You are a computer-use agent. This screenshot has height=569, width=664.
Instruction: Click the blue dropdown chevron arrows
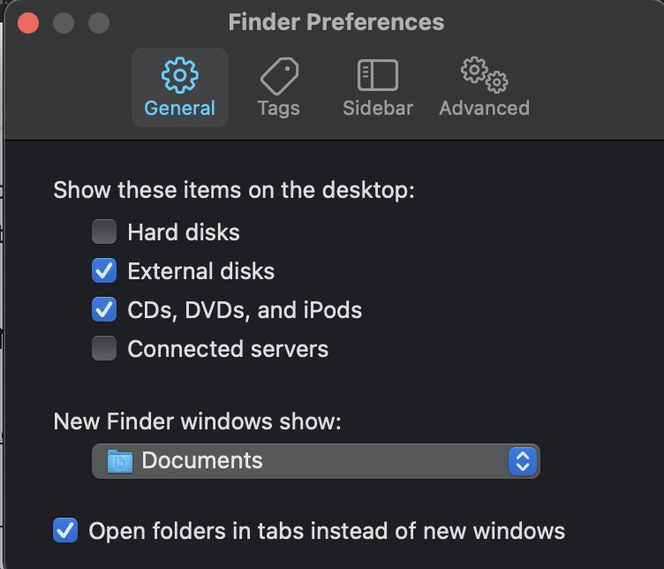click(522, 460)
